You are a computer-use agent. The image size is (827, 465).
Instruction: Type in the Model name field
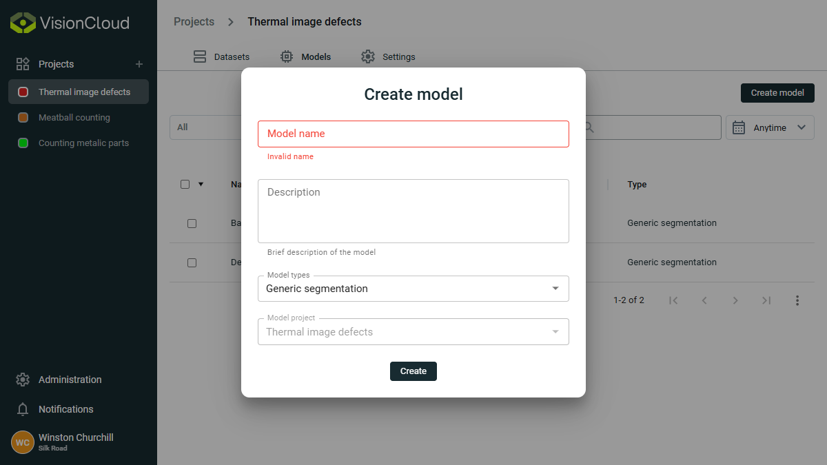pyautogui.click(x=413, y=134)
